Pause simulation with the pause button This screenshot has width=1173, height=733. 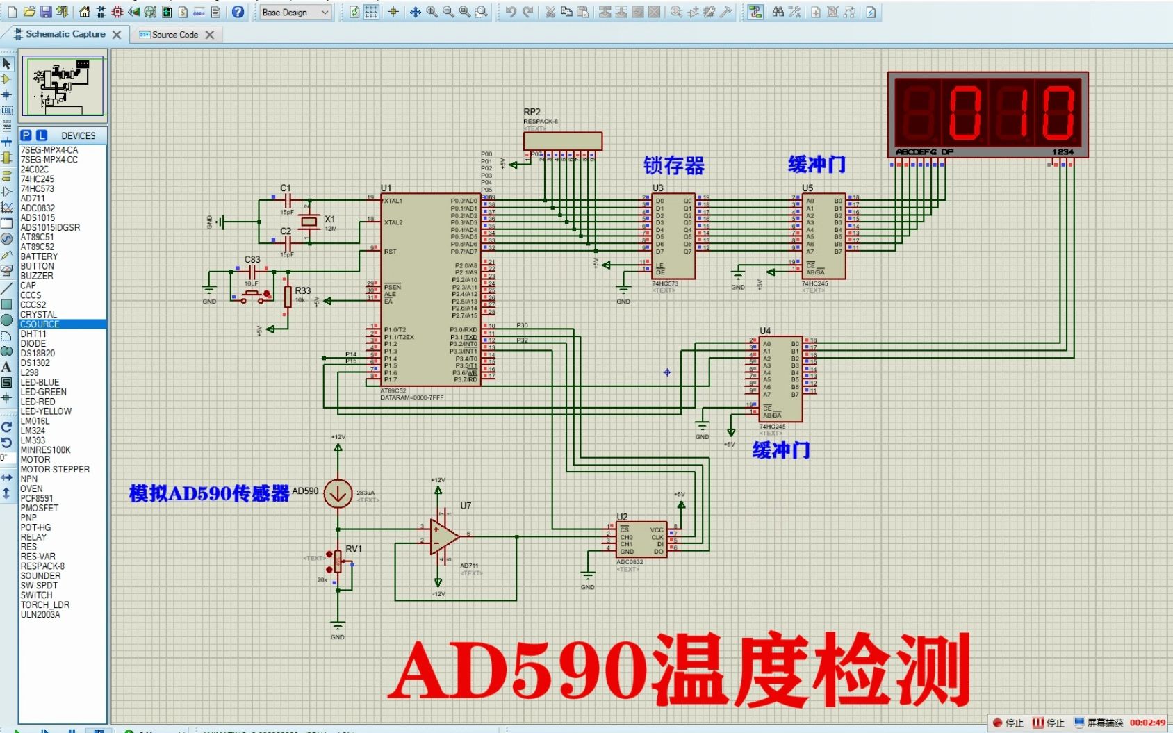tap(72, 731)
